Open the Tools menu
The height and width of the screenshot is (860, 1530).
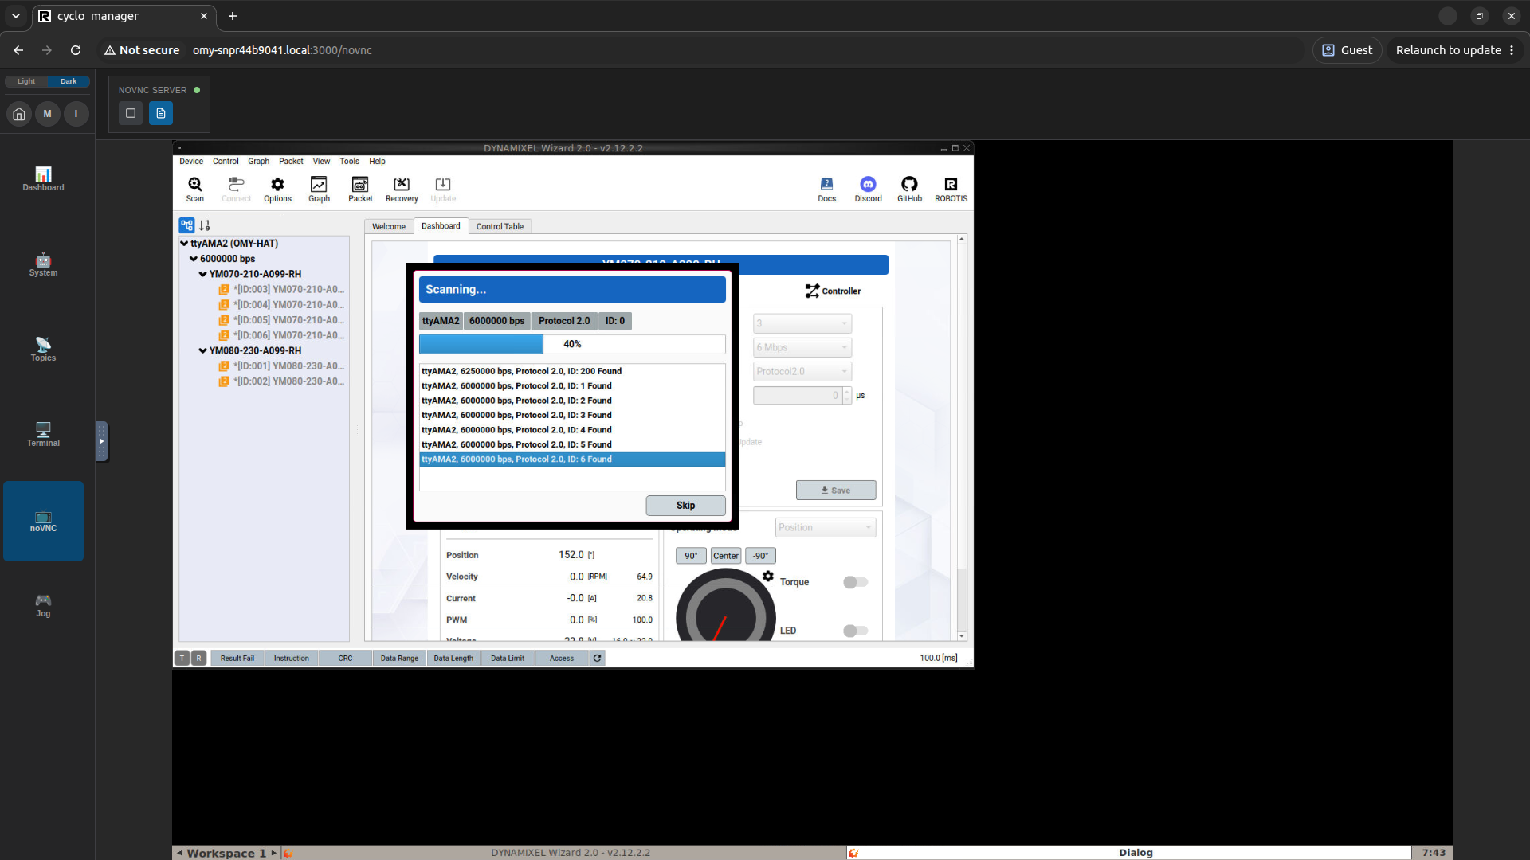[x=349, y=161]
